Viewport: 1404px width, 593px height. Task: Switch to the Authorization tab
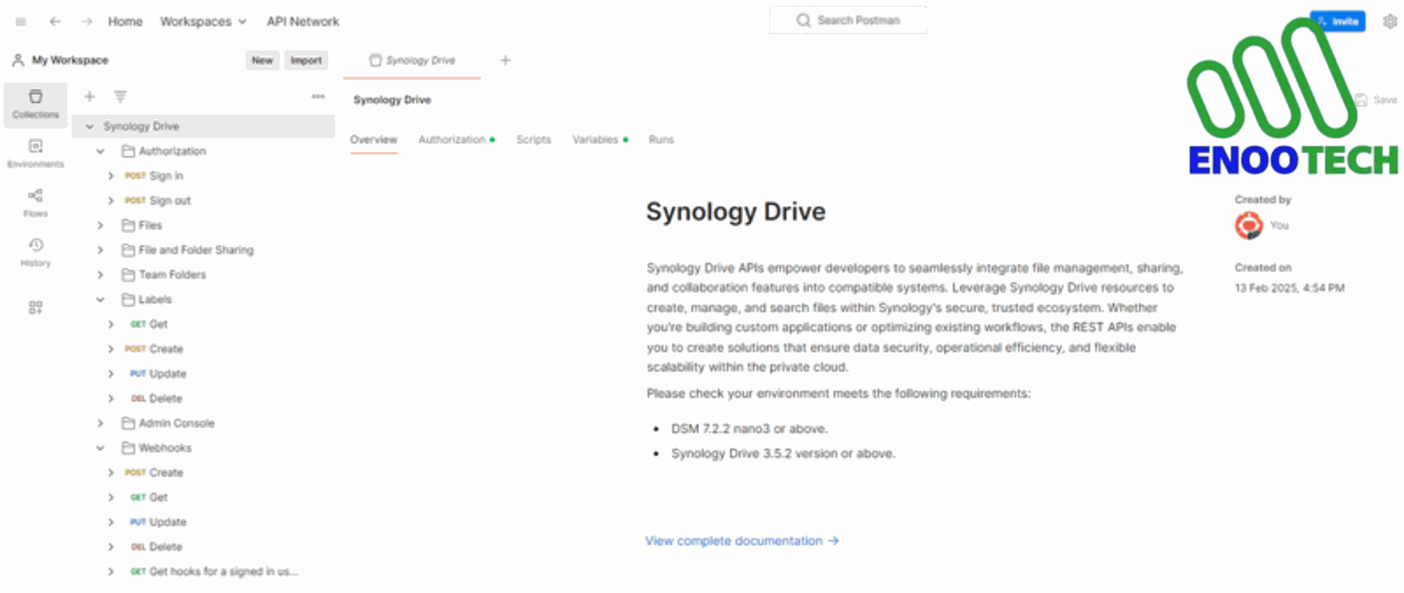point(456,139)
